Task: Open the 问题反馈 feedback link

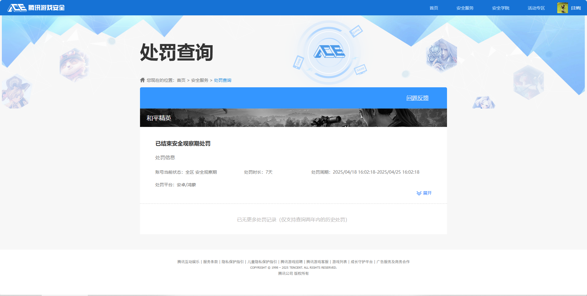Action: coord(418,98)
